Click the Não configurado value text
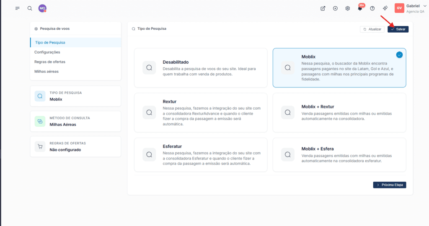Image resolution: width=429 pixels, height=226 pixels. [65, 150]
